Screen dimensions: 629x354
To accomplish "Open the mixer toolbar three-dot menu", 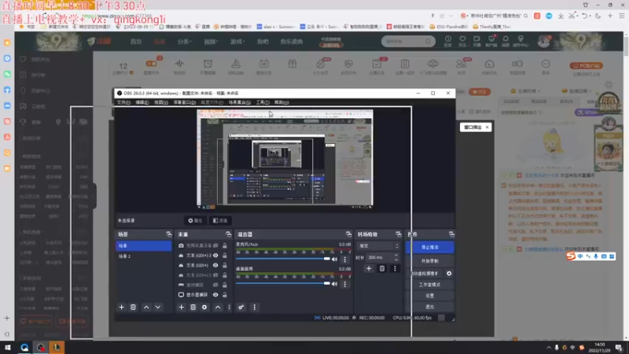I will click(254, 307).
